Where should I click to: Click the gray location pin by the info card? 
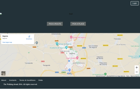[37, 43]
